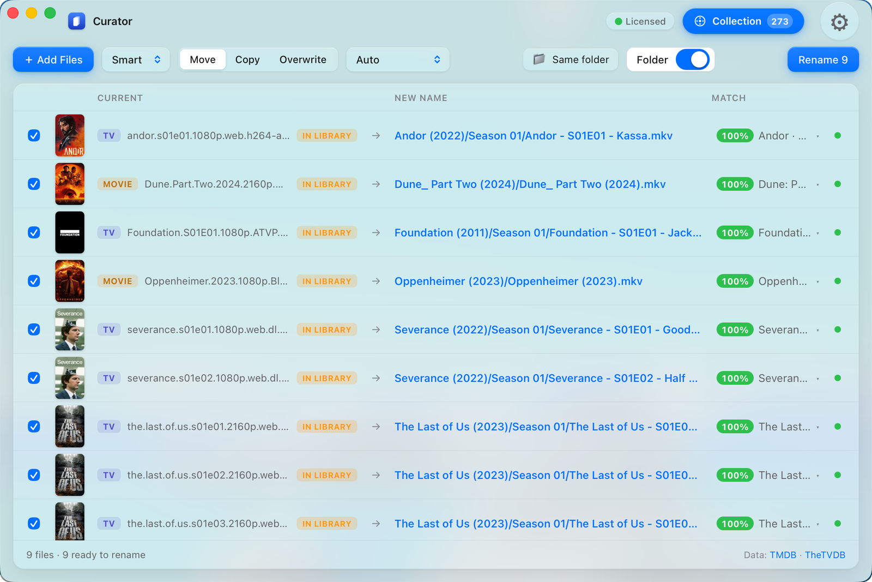This screenshot has width=872, height=582.
Task: Open match options dropdown for Oppenheimer
Action: [818, 282]
